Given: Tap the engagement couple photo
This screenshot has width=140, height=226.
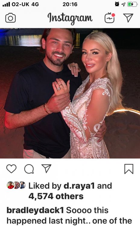Looking at the screenshot, I should pyautogui.click(x=70, y=93).
